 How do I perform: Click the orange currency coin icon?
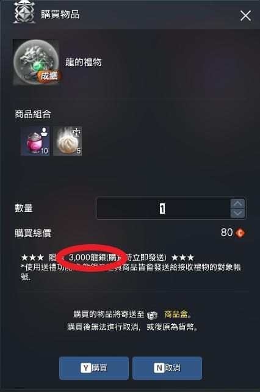(x=240, y=233)
